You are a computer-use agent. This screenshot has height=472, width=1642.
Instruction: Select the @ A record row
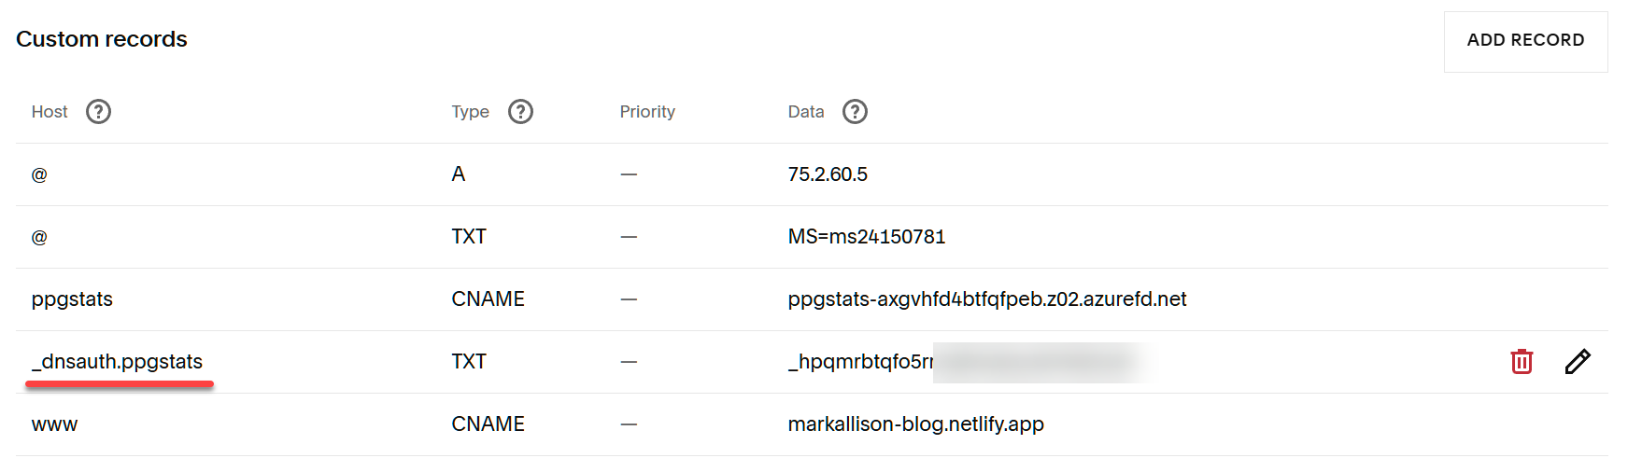pyautogui.click(x=812, y=174)
